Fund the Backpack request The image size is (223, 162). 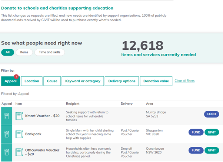[196, 132]
